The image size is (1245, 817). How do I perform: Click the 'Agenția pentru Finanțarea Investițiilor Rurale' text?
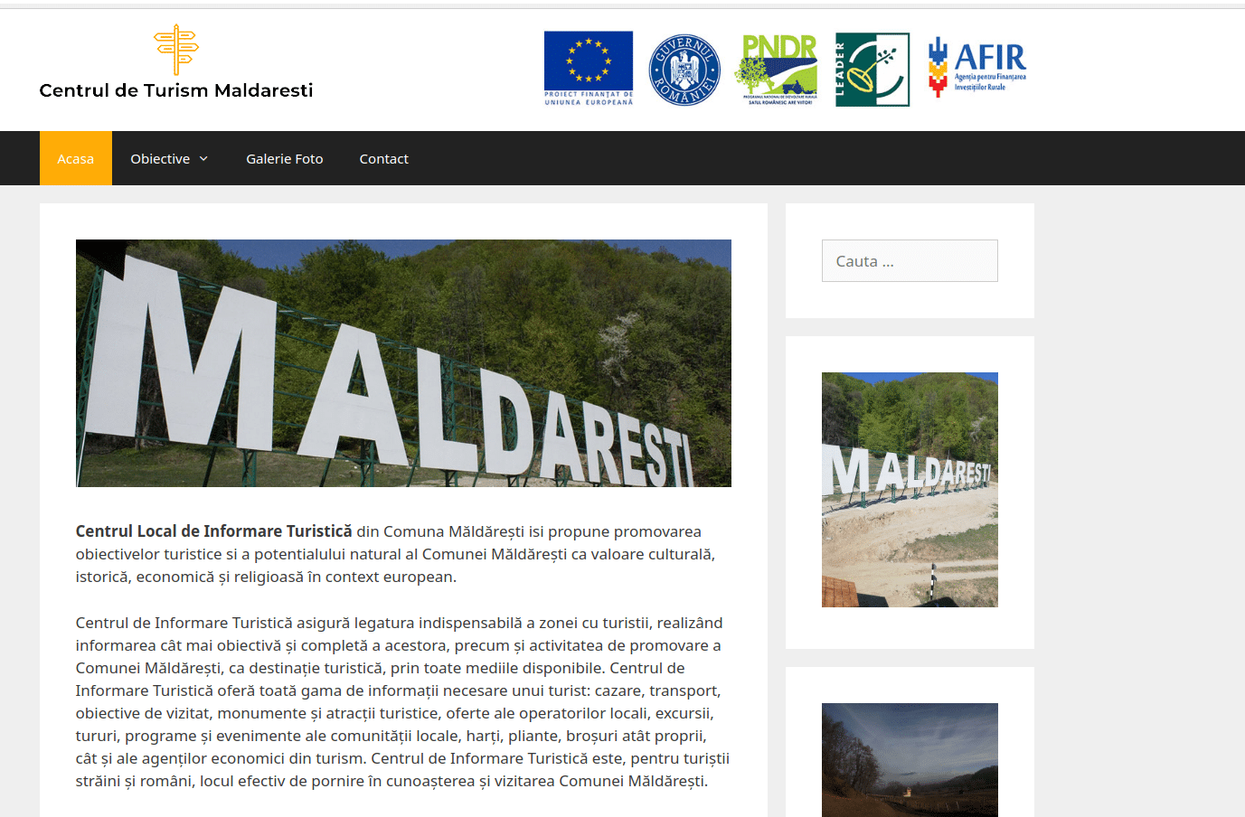tap(990, 82)
